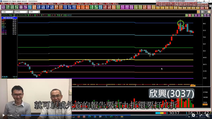212x119 pixels.
Task: Click the 48.0 price axis label
Action: [204, 58]
